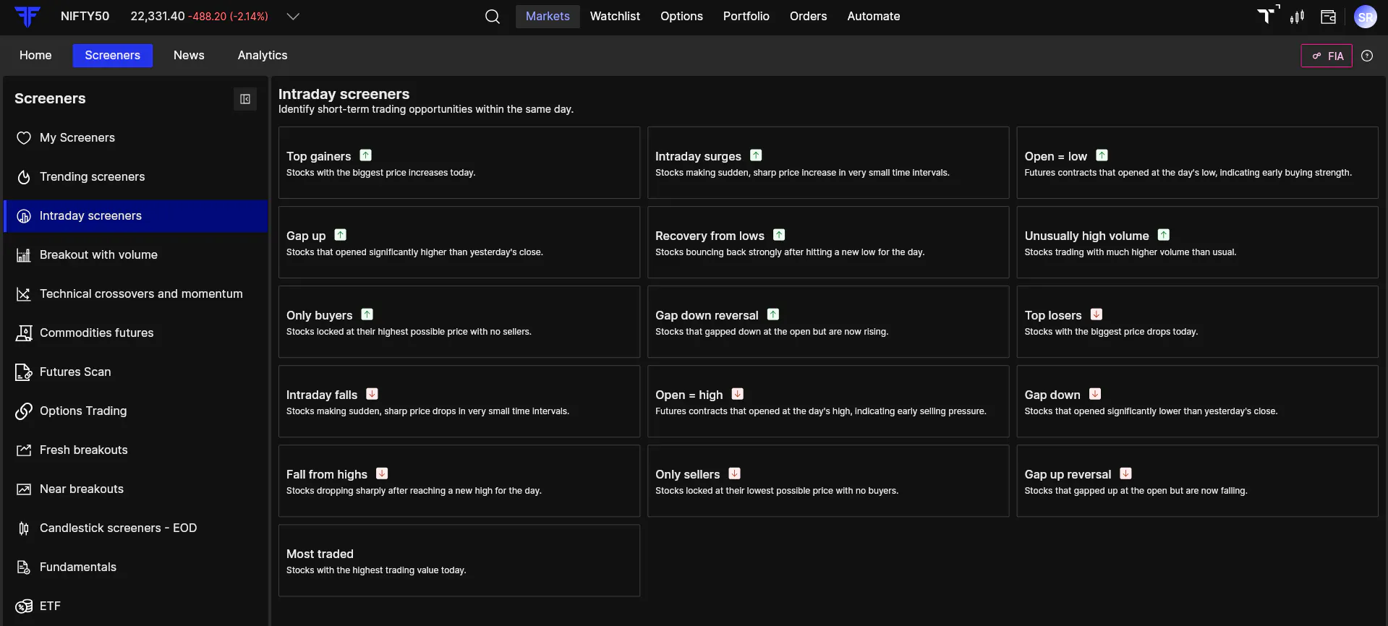Open the candlestick chart icon in header
The image size is (1388, 626).
point(1297,17)
